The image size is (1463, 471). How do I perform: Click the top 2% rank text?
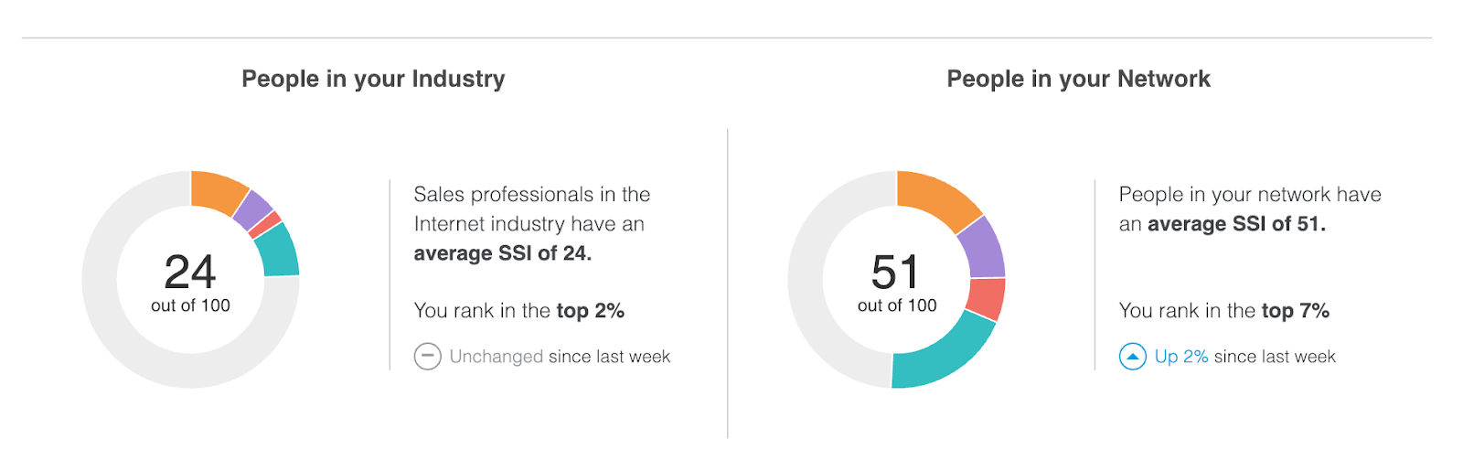coord(590,311)
